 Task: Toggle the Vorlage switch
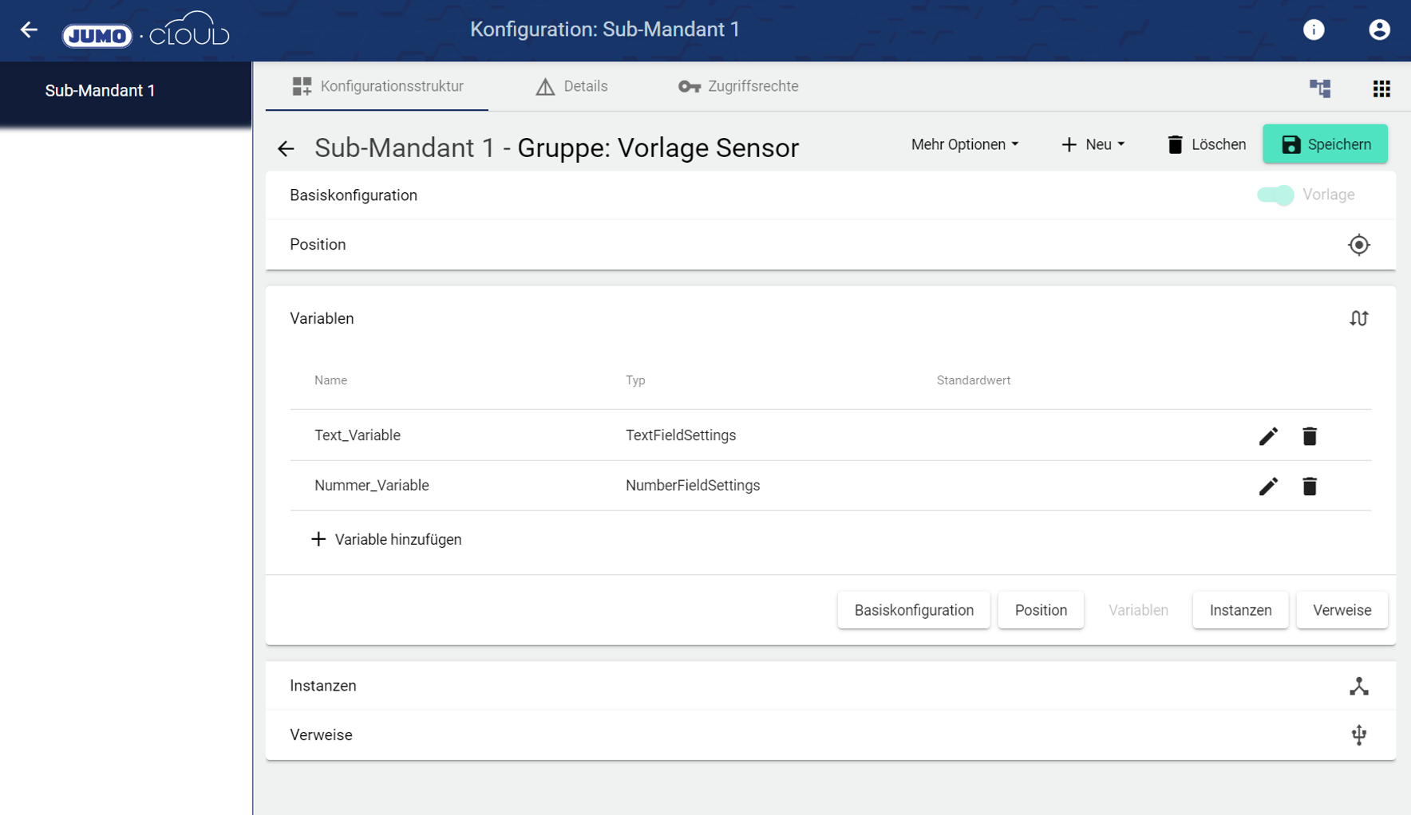coord(1275,195)
